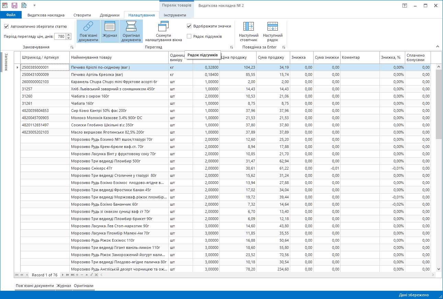Select Масло вершкове Яготинське 82,5% 200г
Screen dimensions: 443x299
coord(225,132)
